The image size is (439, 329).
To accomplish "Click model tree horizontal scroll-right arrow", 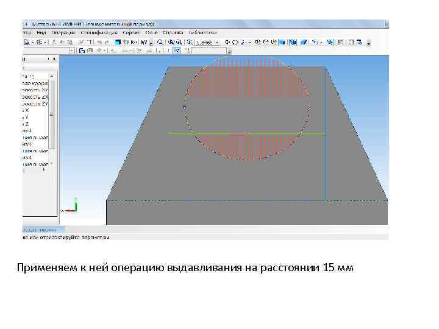I will pyautogui.click(x=44, y=169).
